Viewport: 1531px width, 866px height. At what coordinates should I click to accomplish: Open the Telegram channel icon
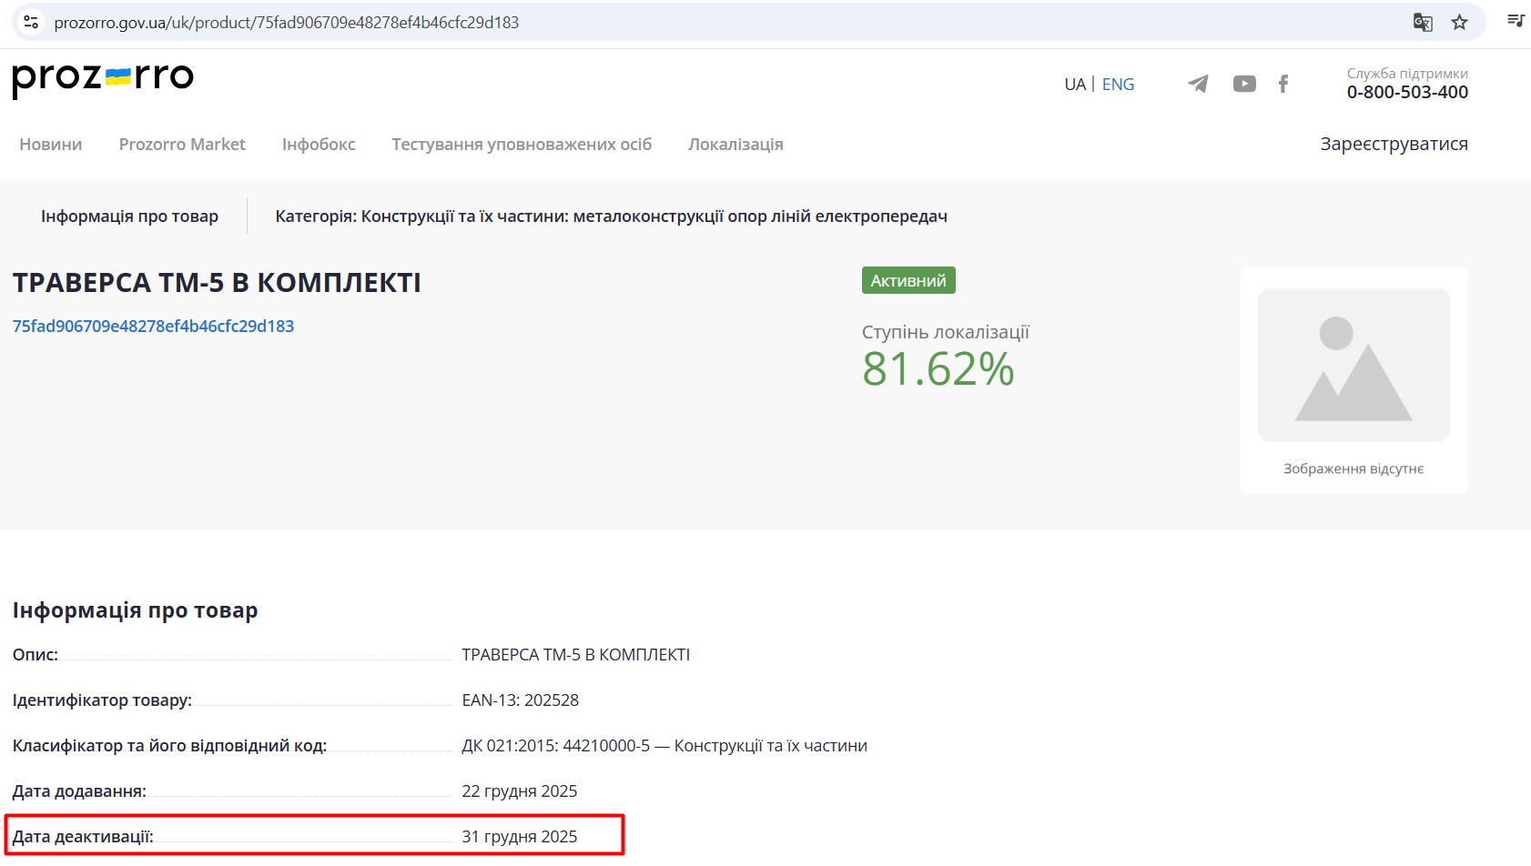[x=1198, y=84]
